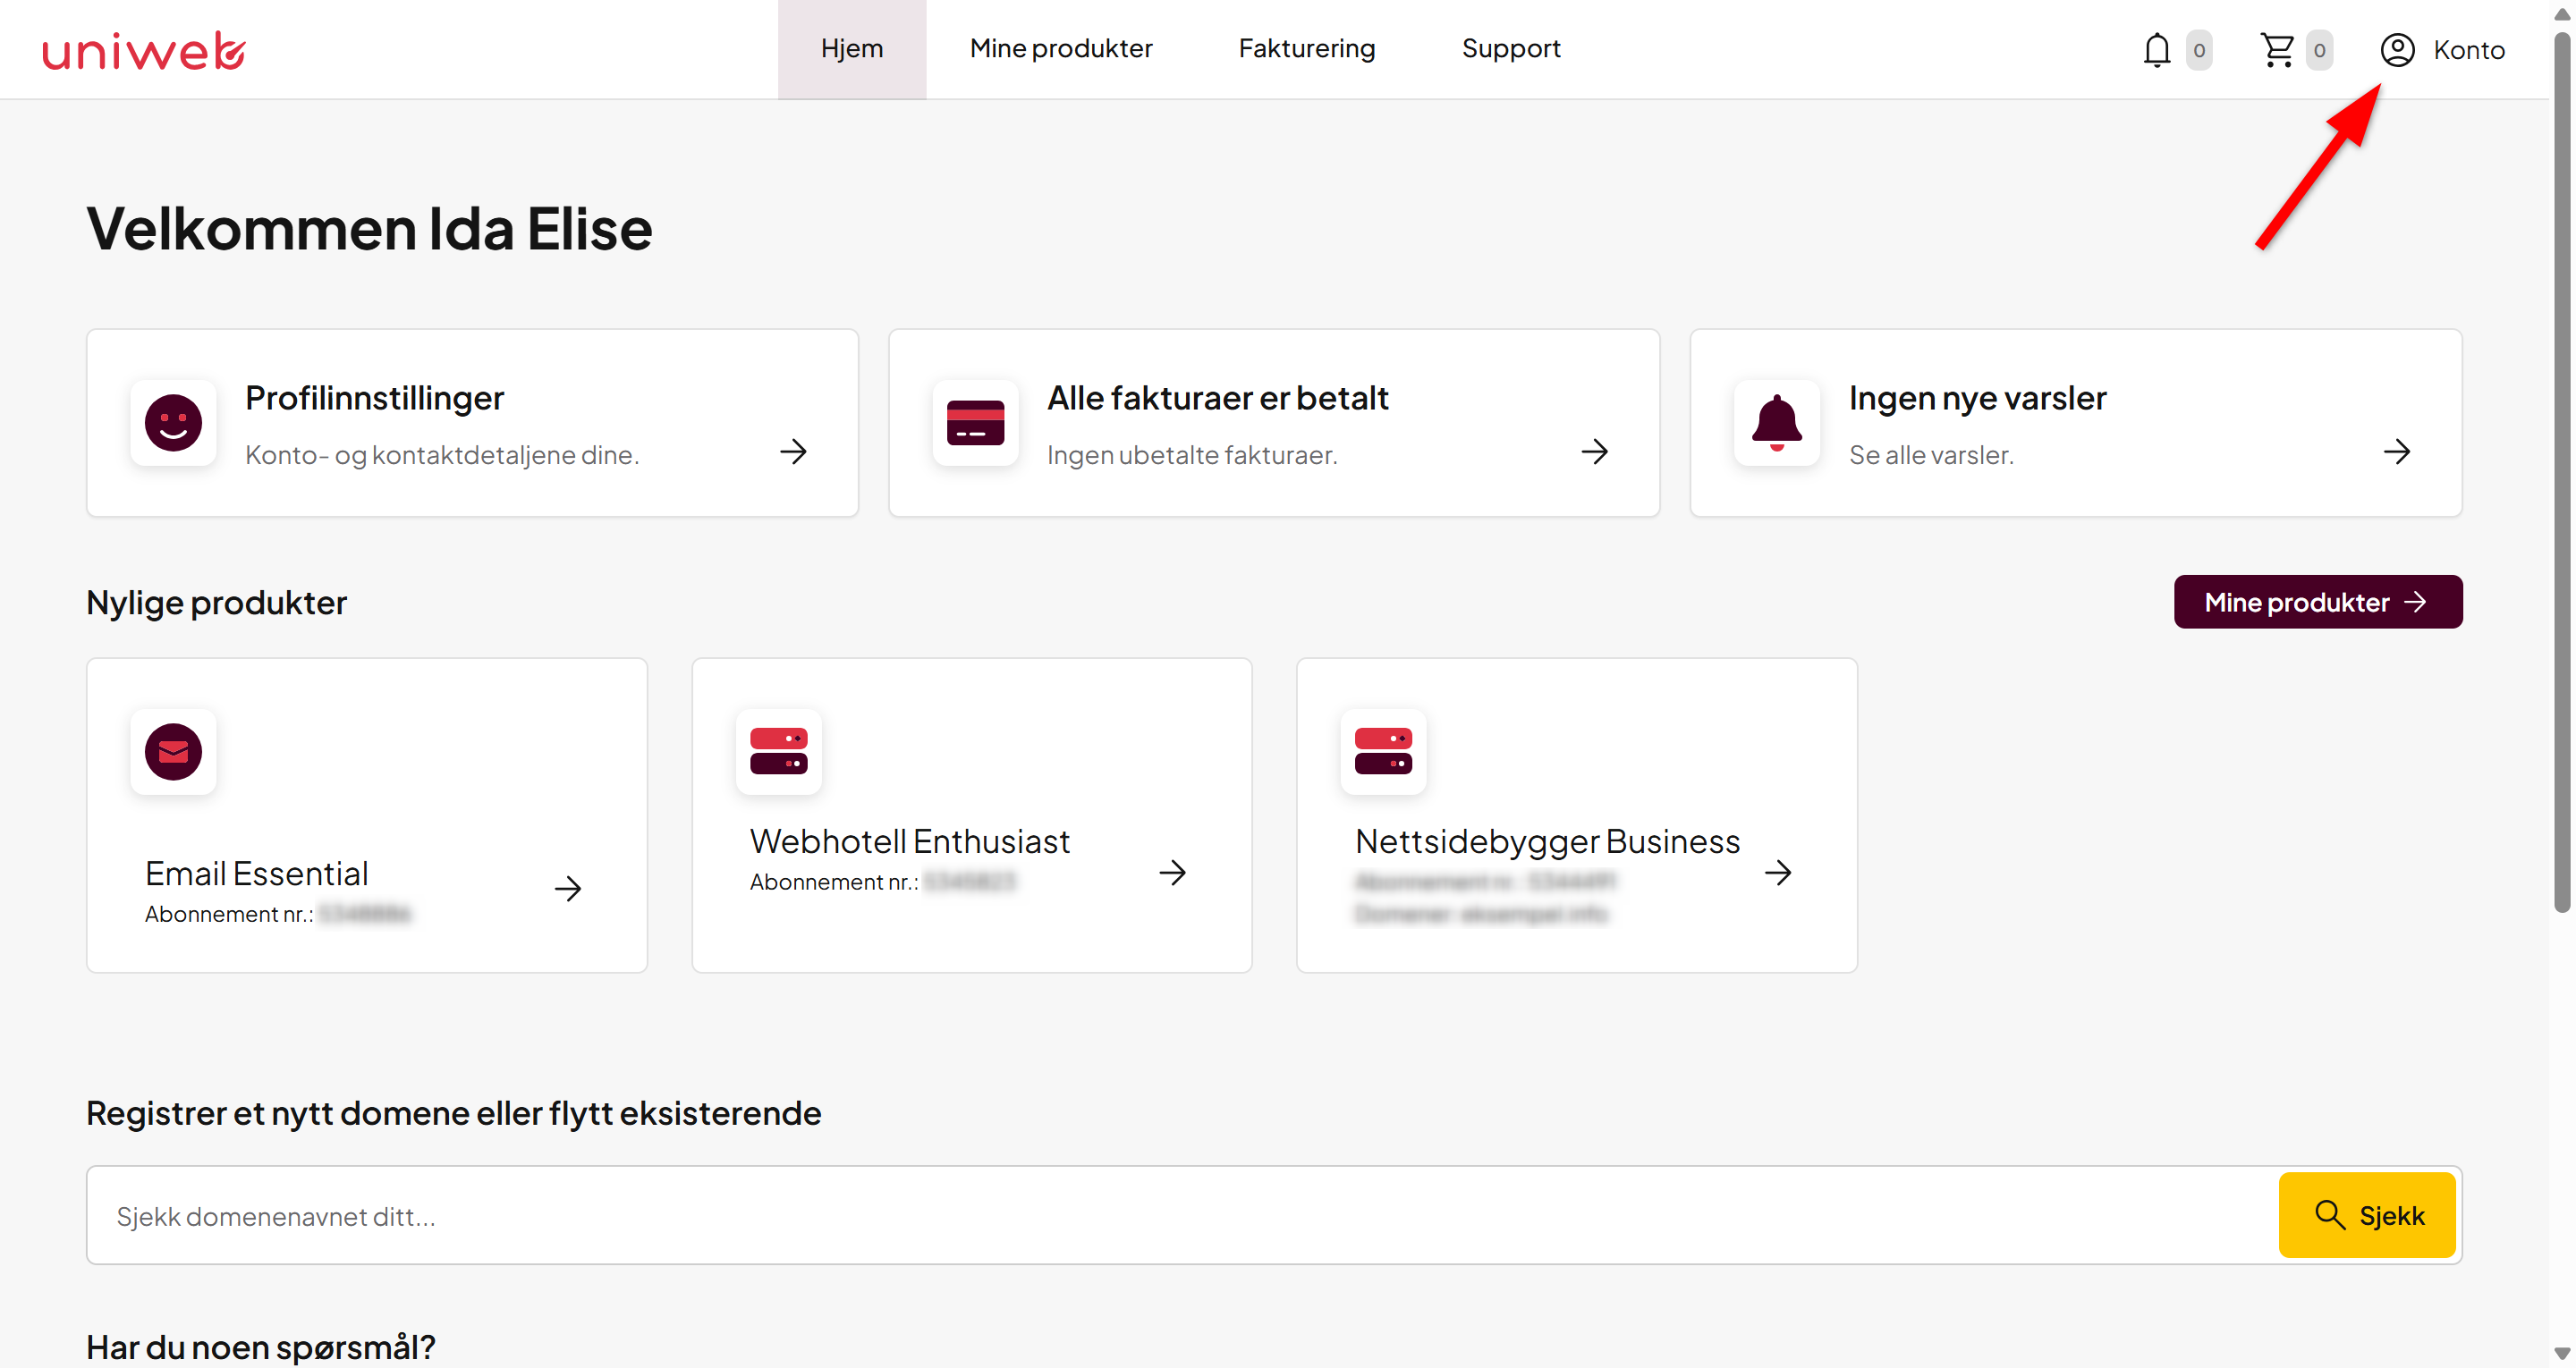Click 'Konto- og kontaktdetaljene dine.' text
Image resolution: width=2576 pixels, height=1368 pixels.
click(x=442, y=455)
